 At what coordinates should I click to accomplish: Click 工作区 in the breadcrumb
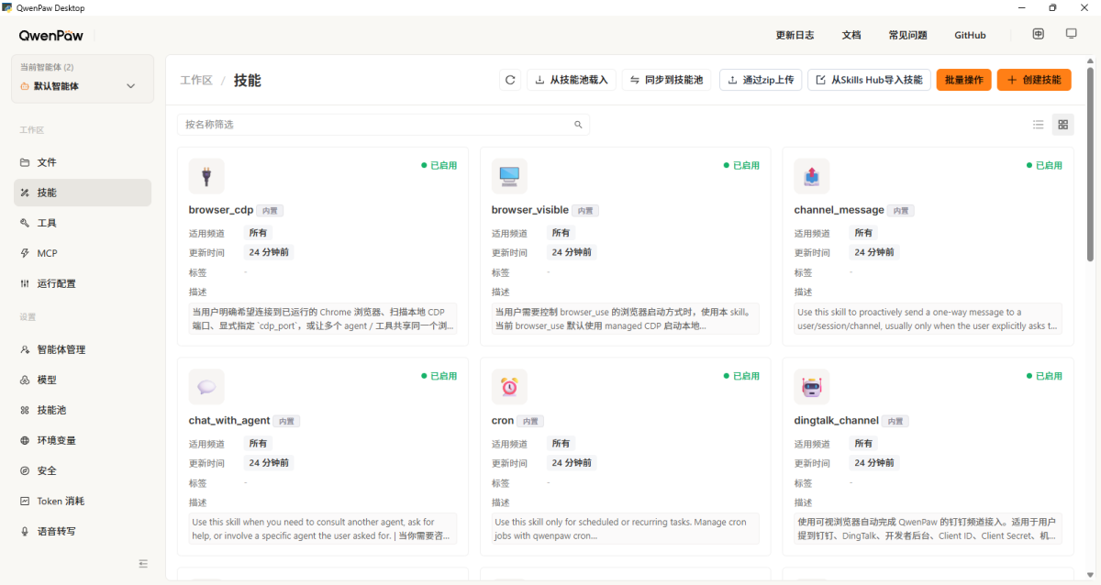point(196,81)
